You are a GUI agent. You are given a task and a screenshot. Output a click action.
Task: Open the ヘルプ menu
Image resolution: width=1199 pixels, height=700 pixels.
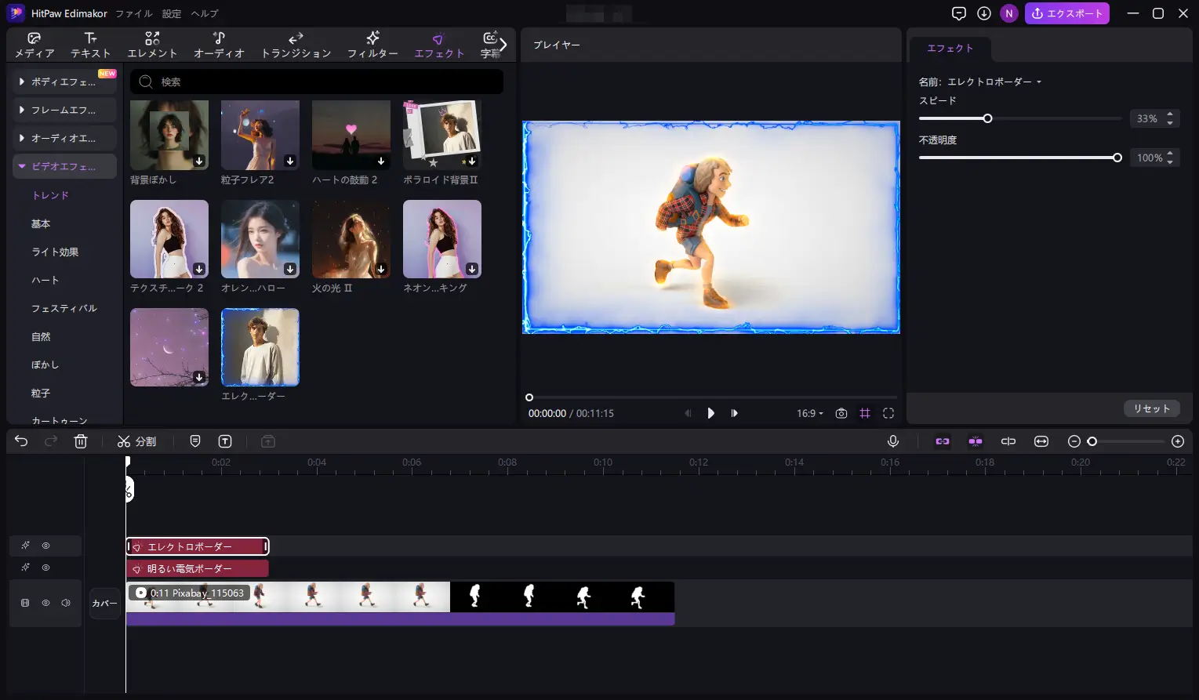pos(204,13)
